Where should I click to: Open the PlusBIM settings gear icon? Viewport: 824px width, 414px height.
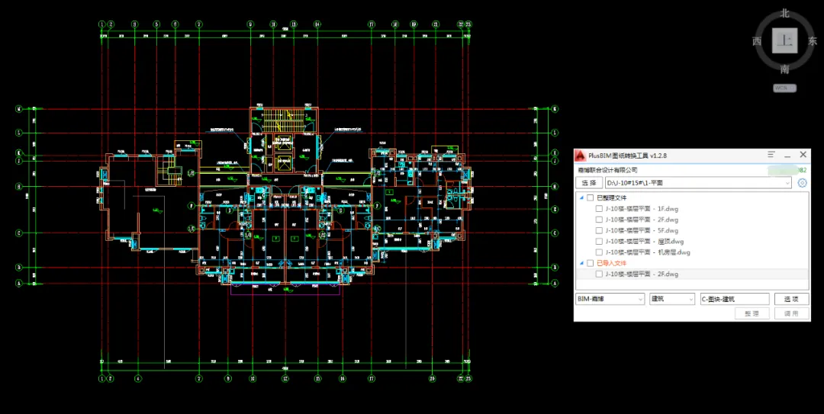802,183
